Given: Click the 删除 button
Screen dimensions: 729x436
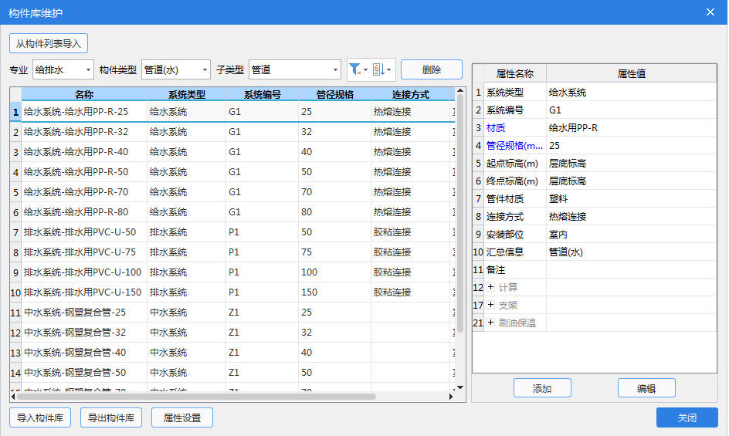Looking at the screenshot, I should tap(431, 70).
